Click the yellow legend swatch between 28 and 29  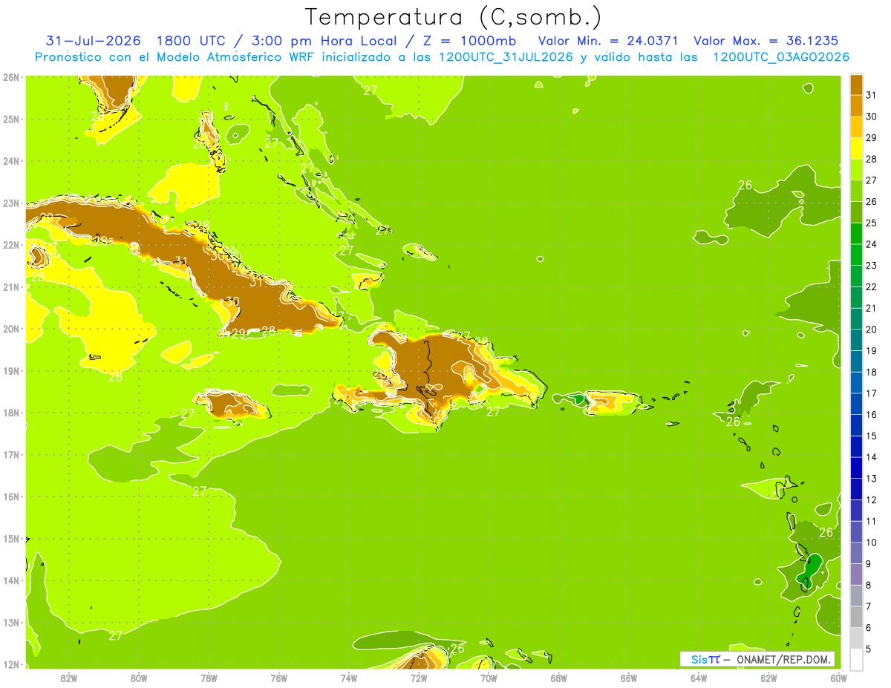pyautogui.click(x=856, y=148)
